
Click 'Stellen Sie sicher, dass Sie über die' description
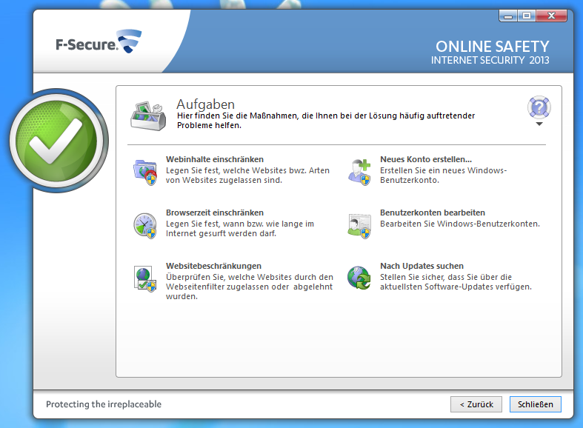[456, 281]
